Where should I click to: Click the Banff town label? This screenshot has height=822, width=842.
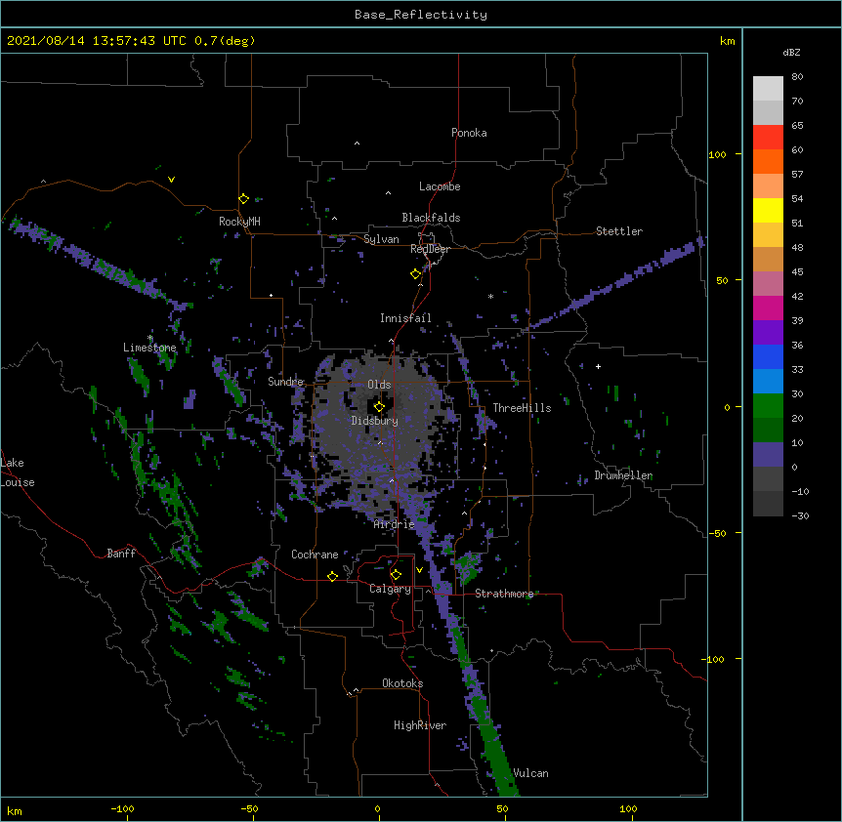tap(121, 554)
